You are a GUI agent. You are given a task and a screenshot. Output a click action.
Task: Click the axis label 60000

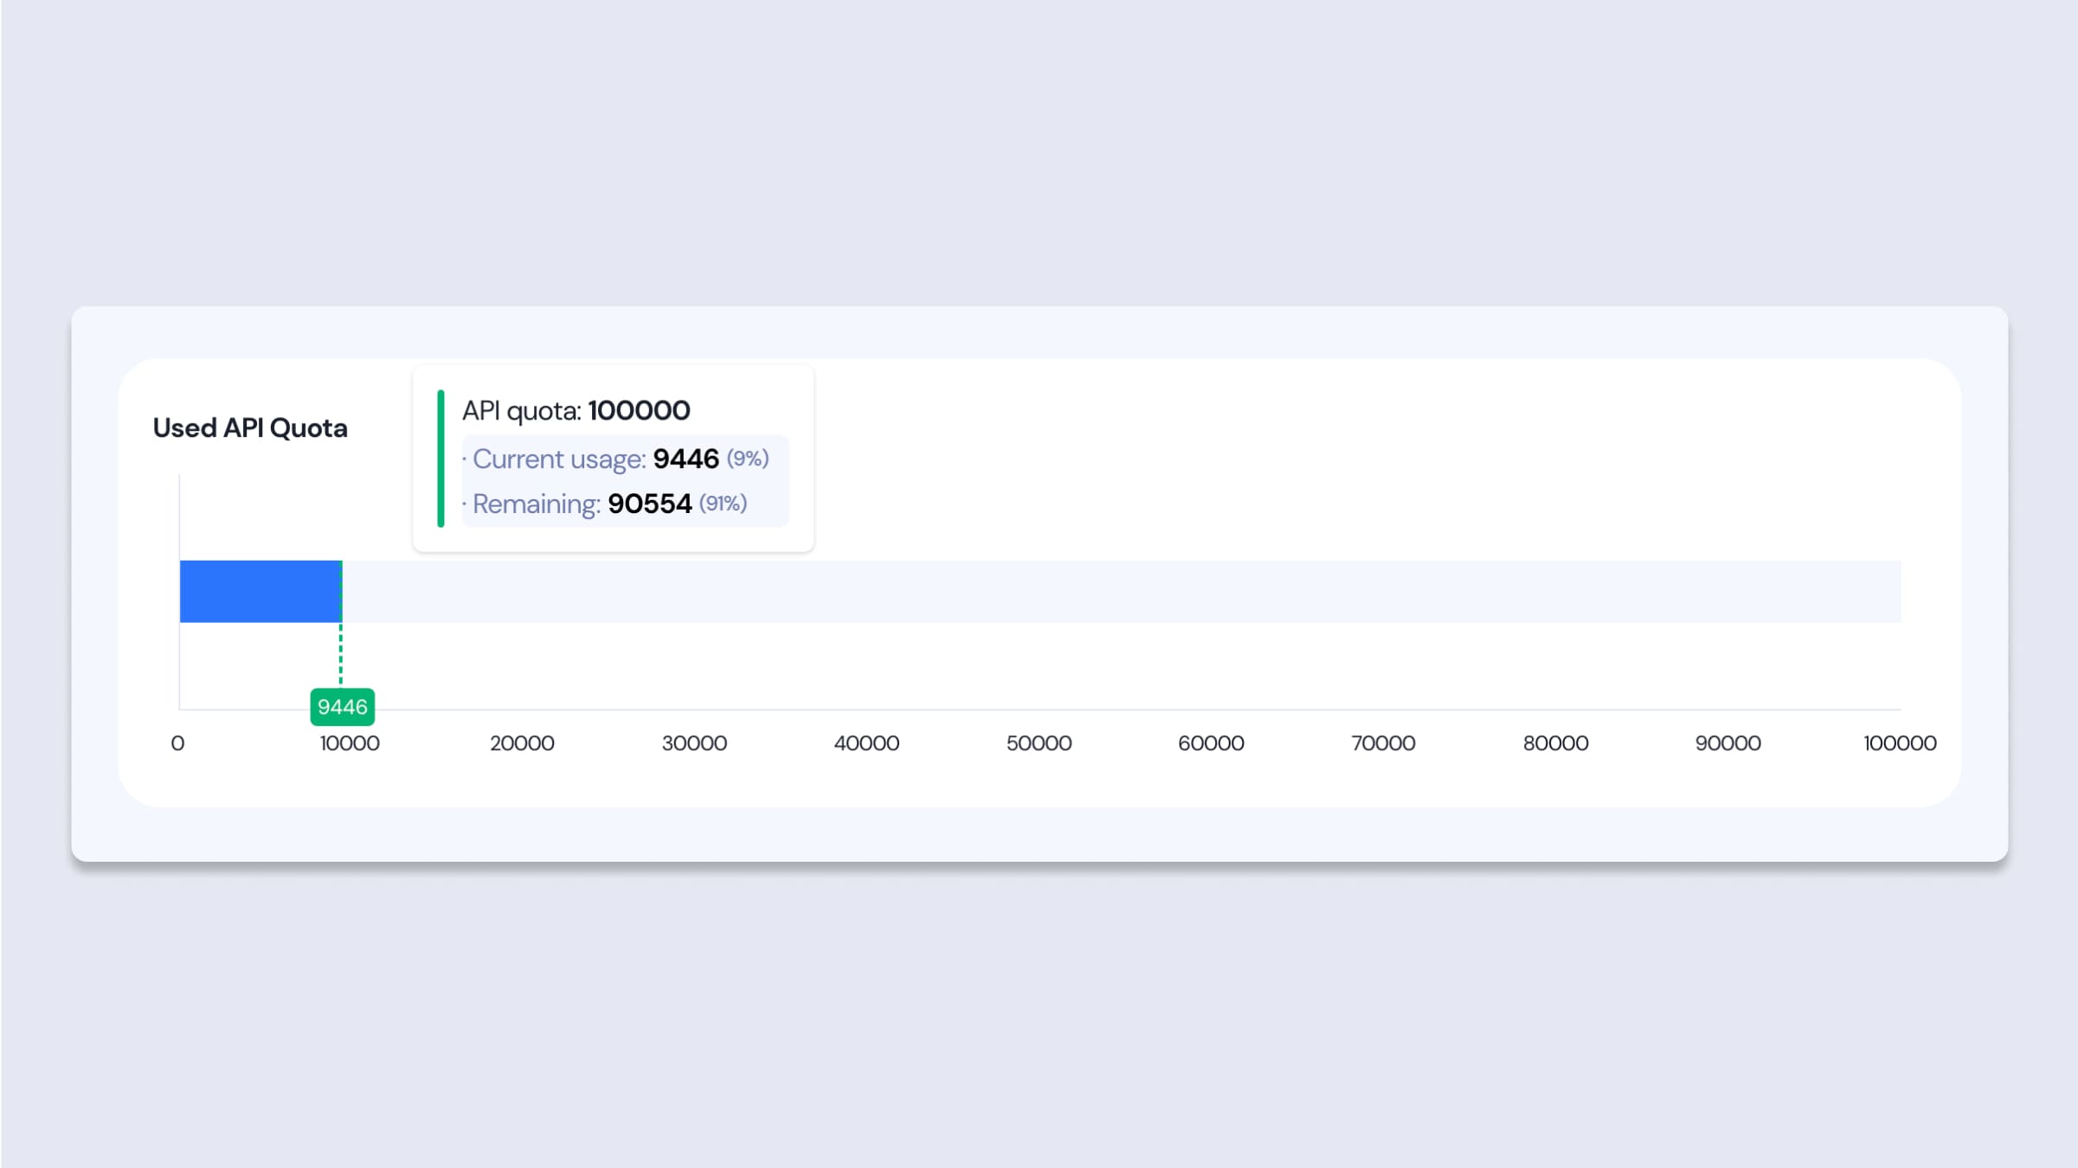pyautogui.click(x=1211, y=743)
